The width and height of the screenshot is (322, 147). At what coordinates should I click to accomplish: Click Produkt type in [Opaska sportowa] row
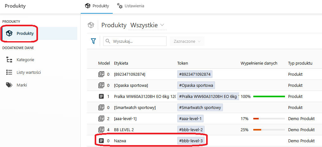pos(295,85)
